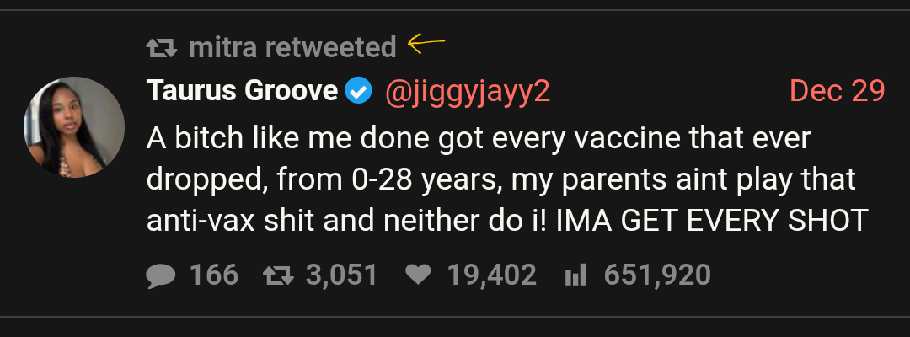The height and width of the screenshot is (337, 910).
Task: Click the 166 replies count
Action: 214,275
